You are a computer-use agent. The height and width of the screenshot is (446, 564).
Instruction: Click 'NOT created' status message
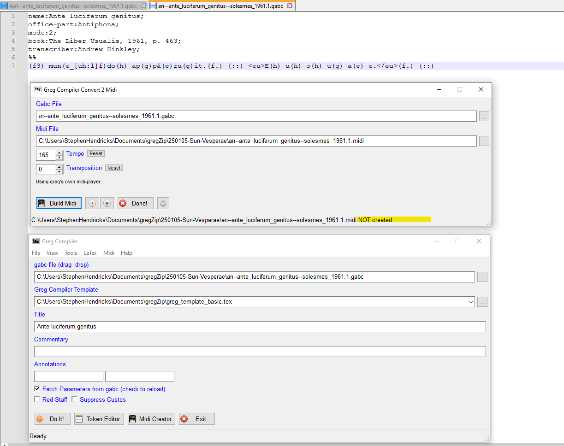[x=375, y=220]
